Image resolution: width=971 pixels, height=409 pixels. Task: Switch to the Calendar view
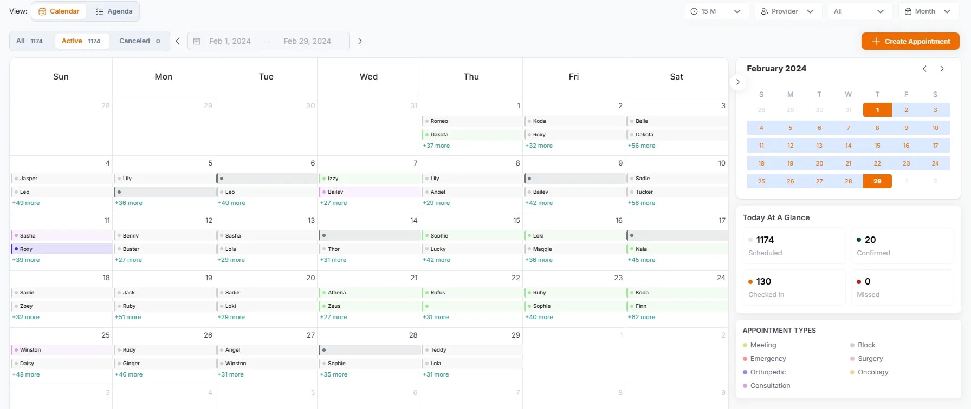tap(59, 11)
